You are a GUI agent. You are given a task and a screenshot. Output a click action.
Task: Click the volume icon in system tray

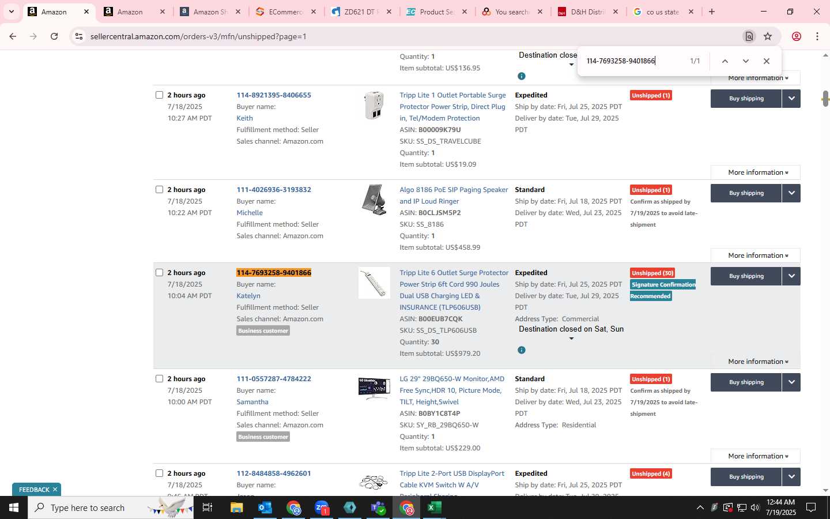click(755, 507)
